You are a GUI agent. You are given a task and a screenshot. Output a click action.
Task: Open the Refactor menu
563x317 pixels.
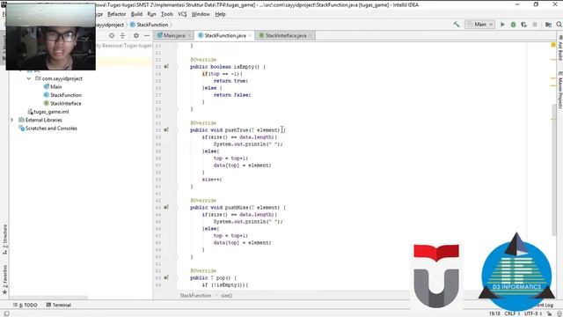click(117, 14)
